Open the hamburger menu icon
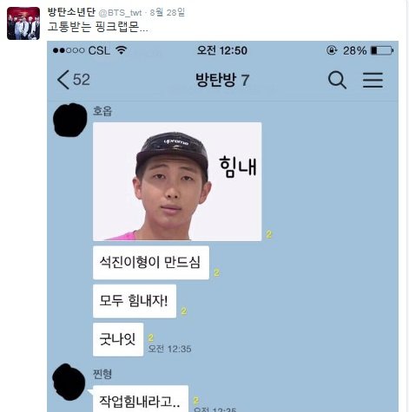The image size is (409, 412). 373,80
